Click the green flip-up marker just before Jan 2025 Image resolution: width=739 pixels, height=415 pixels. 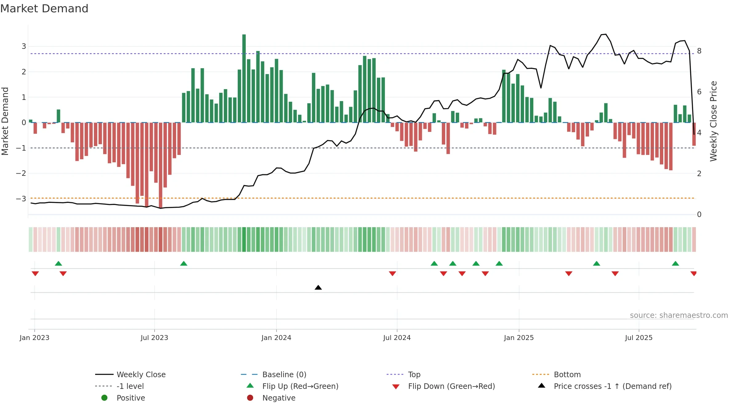pyautogui.click(x=499, y=263)
